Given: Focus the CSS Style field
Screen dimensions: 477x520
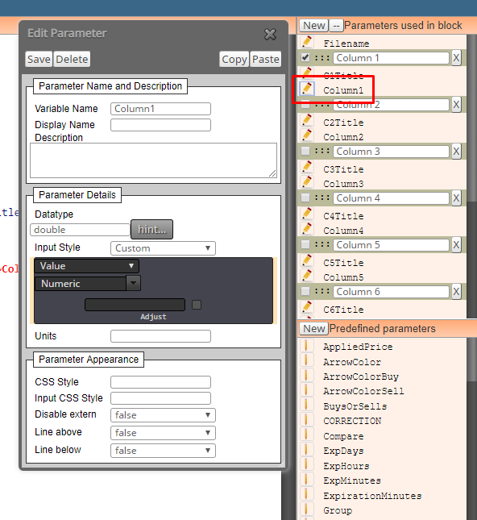Looking at the screenshot, I should [x=161, y=382].
